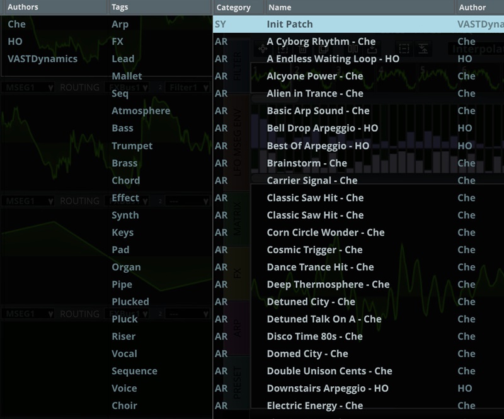Select the Keys tag
Screen dimensions: 504x419
click(x=122, y=232)
